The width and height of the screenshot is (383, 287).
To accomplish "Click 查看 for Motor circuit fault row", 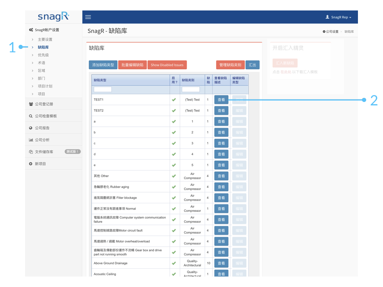I will click(x=221, y=230).
